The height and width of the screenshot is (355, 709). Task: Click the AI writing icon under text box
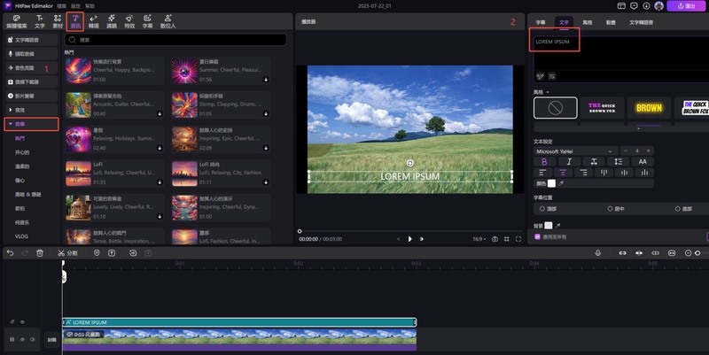coord(540,76)
